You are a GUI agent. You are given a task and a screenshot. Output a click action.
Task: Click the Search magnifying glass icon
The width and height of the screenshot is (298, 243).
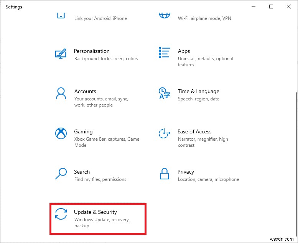pyautogui.click(x=61, y=174)
